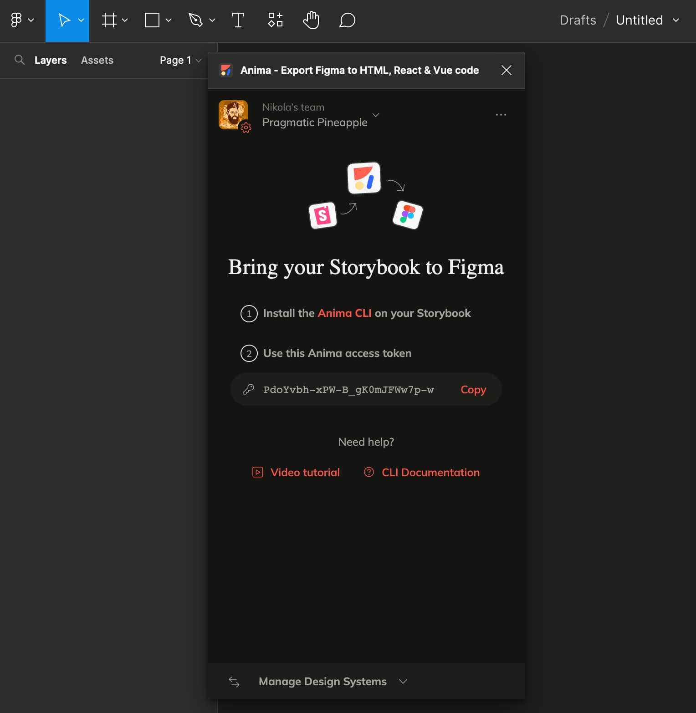Open the Untitled file name dropdown
Image resolution: width=696 pixels, height=713 pixels.
point(647,20)
